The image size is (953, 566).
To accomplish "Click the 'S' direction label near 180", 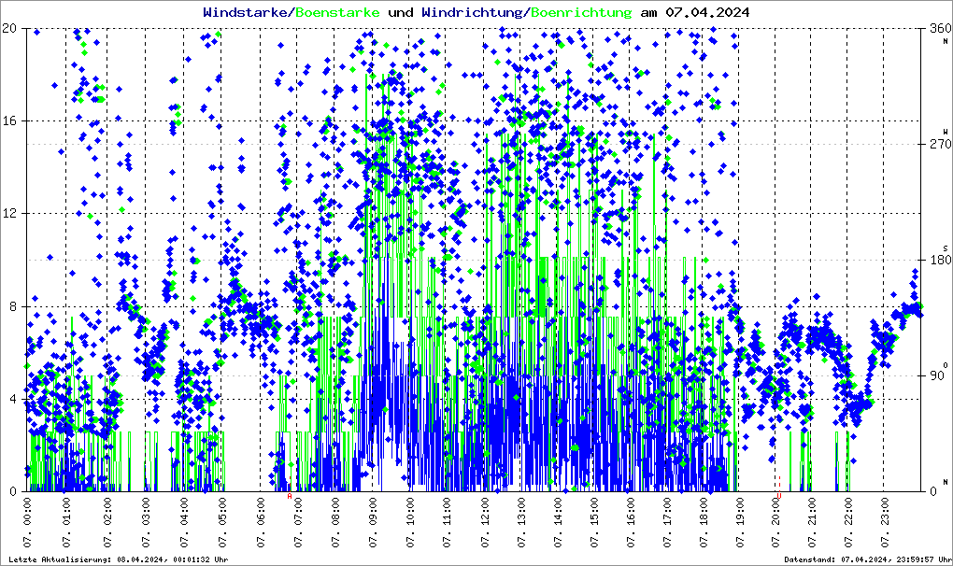I will [946, 248].
